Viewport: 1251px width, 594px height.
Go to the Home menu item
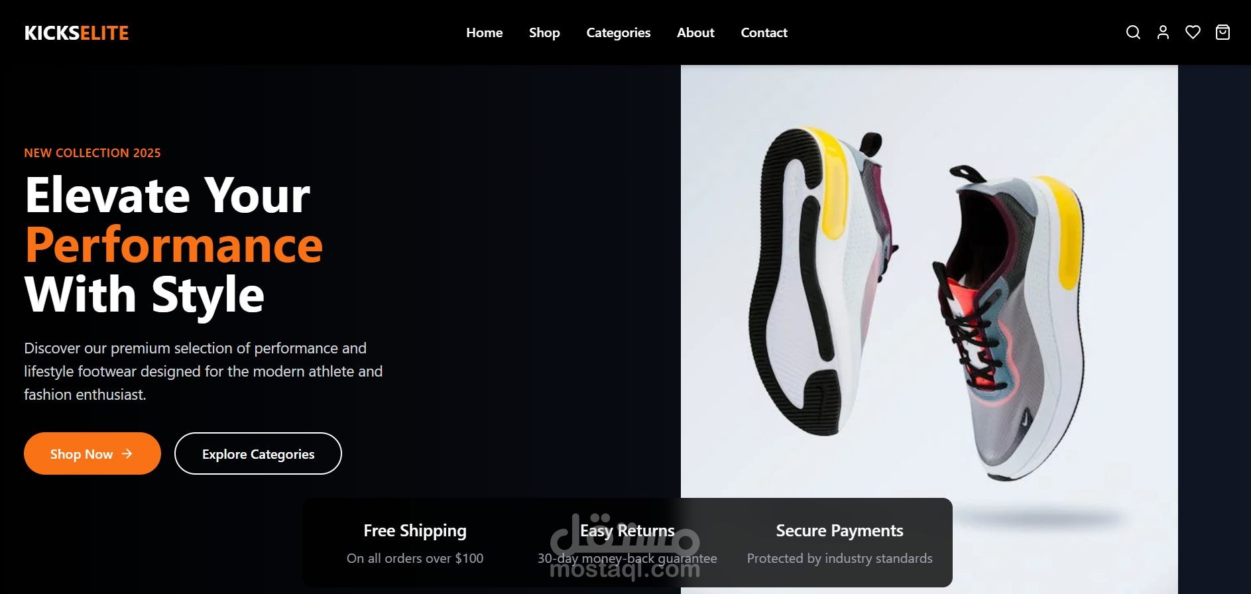(x=484, y=32)
